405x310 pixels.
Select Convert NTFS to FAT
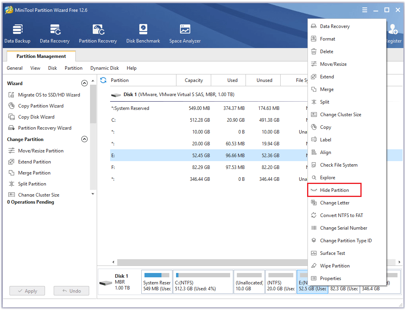click(347, 215)
